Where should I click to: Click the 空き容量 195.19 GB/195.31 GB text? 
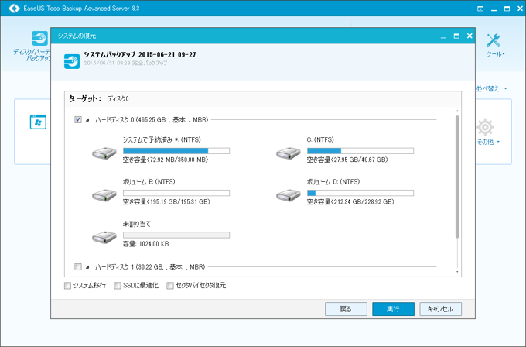pos(166,202)
